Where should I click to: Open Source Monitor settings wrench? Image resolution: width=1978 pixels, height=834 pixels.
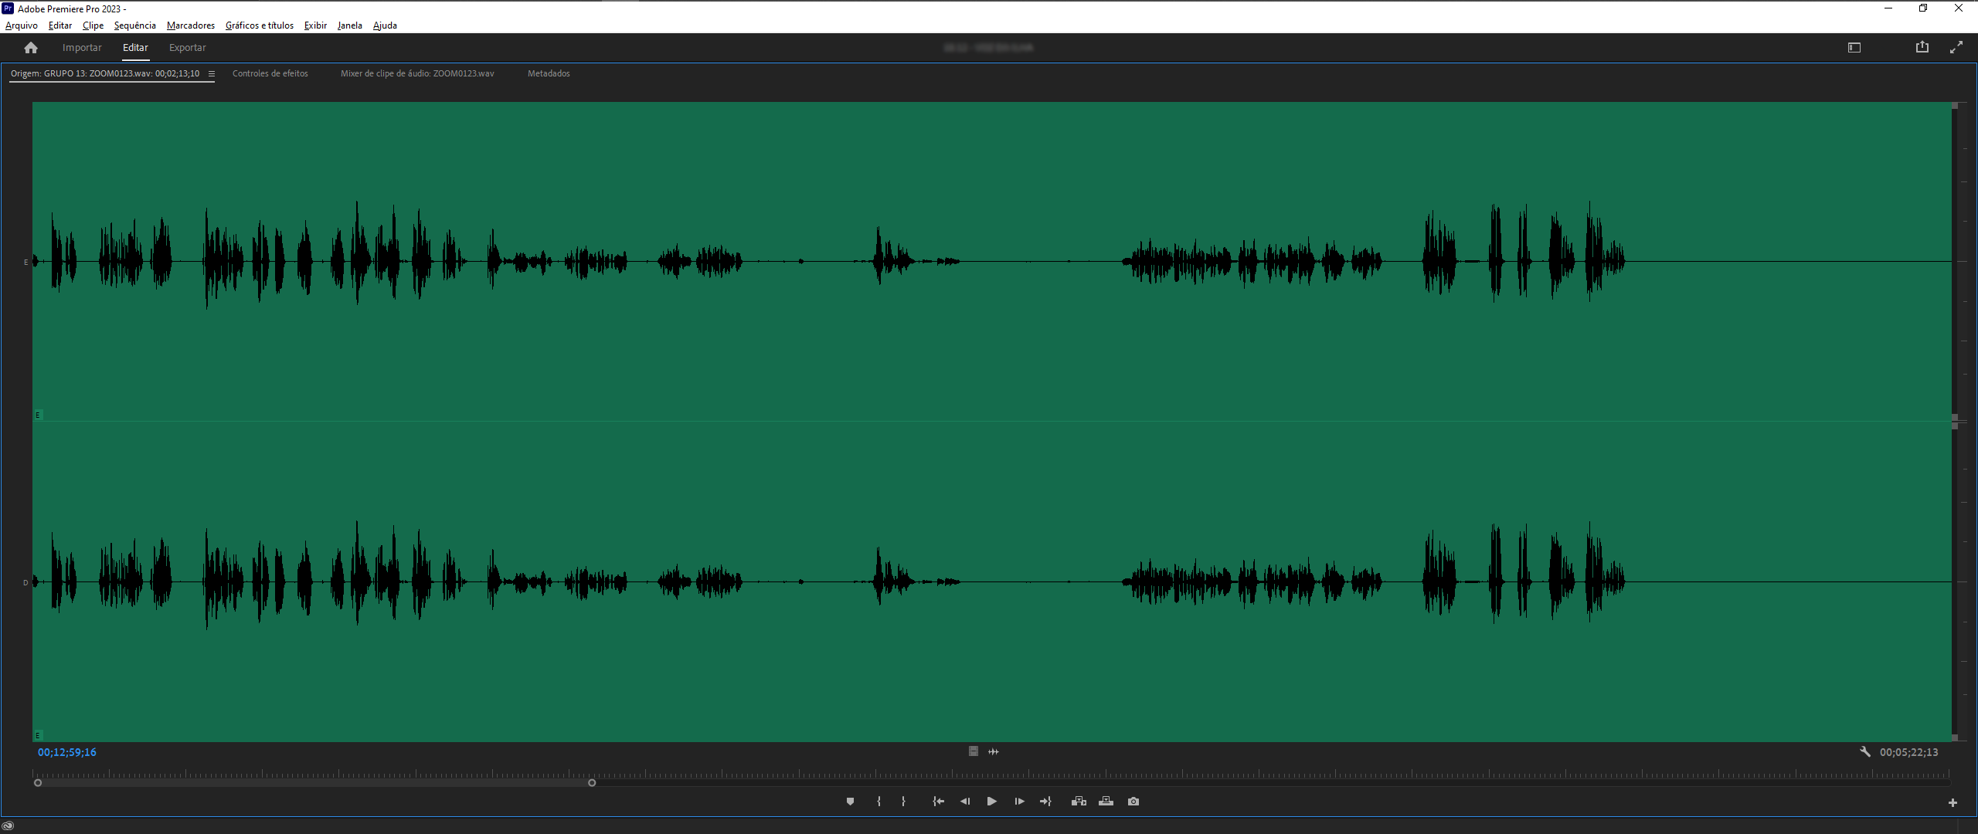pos(1865,752)
